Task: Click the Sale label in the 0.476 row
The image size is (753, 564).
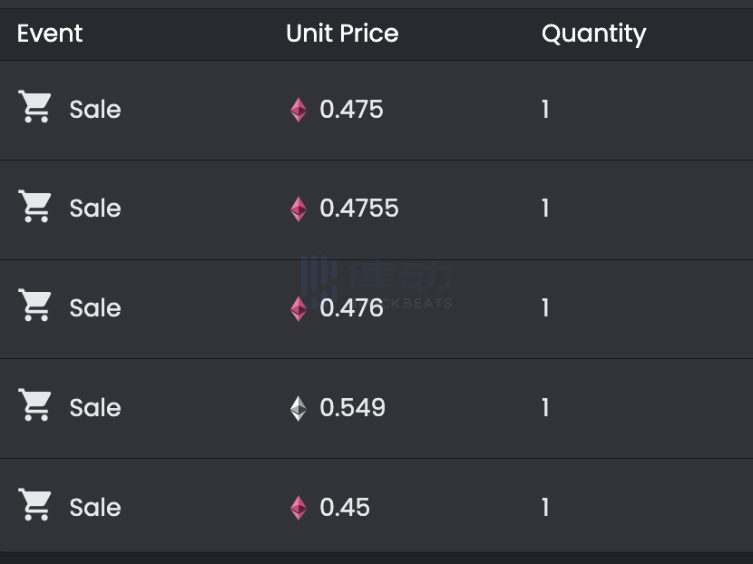Action: point(95,308)
